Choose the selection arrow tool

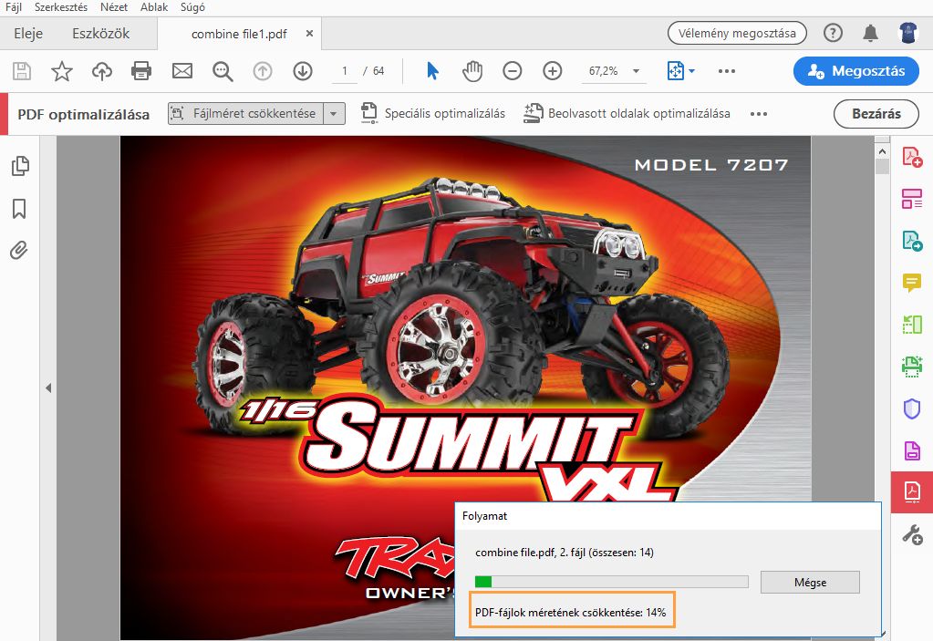432,71
